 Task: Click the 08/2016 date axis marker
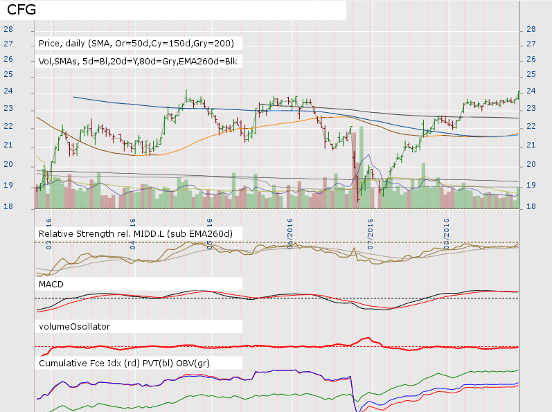tap(447, 228)
